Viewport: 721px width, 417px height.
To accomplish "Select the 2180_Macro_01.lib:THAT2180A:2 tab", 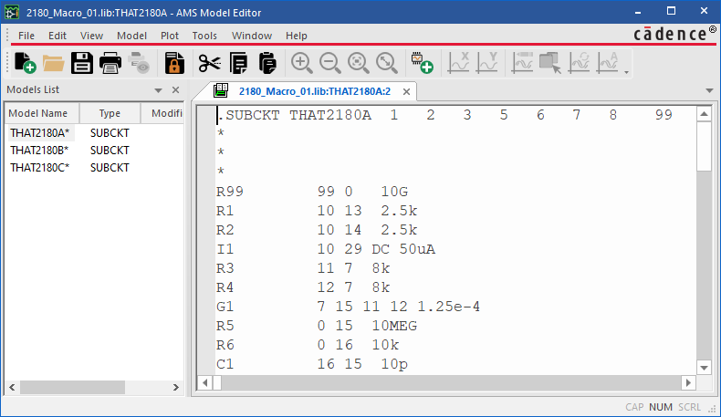I will tap(315, 91).
